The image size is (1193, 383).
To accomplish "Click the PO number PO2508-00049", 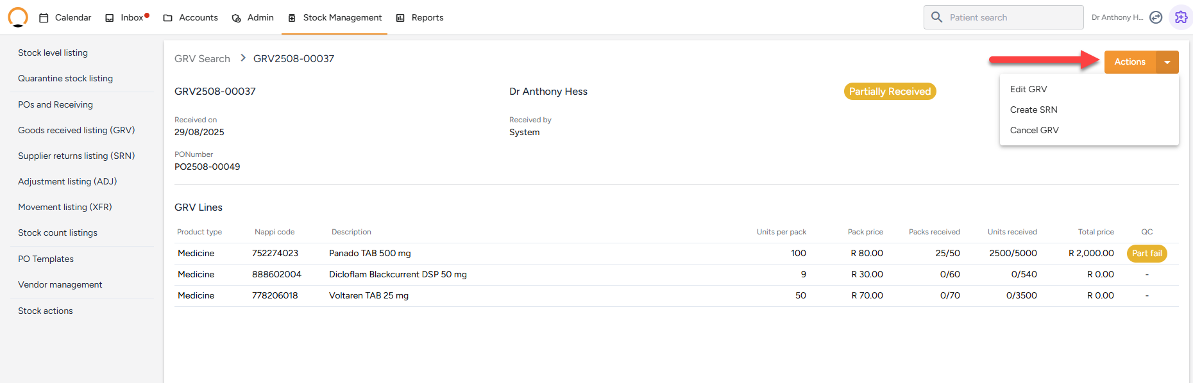I will click(207, 167).
